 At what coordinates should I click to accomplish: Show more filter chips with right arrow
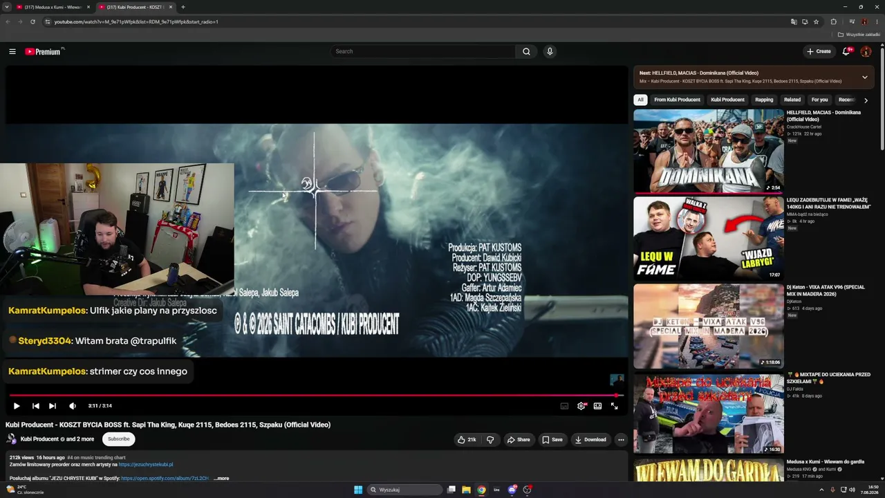click(866, 100)
